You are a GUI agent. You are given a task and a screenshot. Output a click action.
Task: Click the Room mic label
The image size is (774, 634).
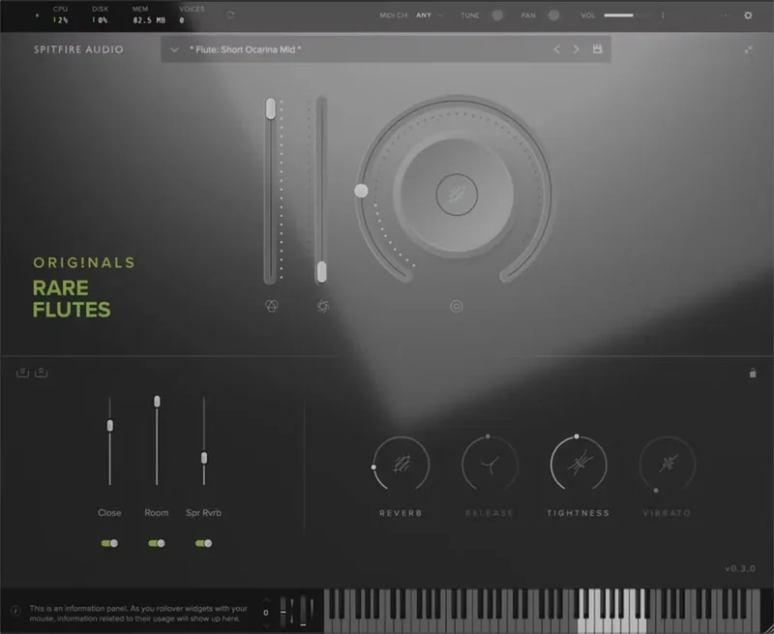pyautogui.click(x=157, y=513)
